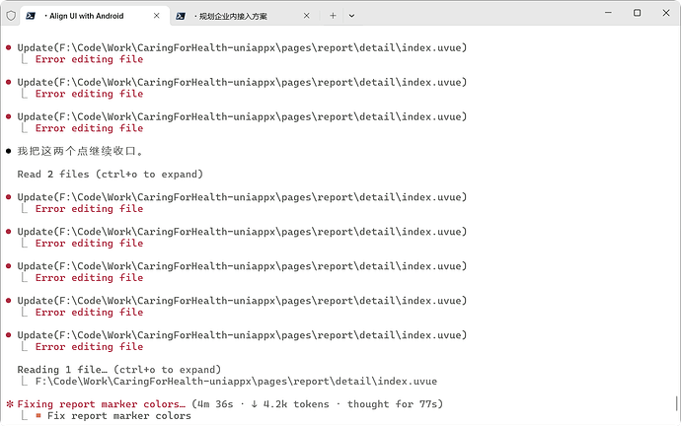Click the terminal scrollbar thumb
The image size is (681, 426).
677,404
